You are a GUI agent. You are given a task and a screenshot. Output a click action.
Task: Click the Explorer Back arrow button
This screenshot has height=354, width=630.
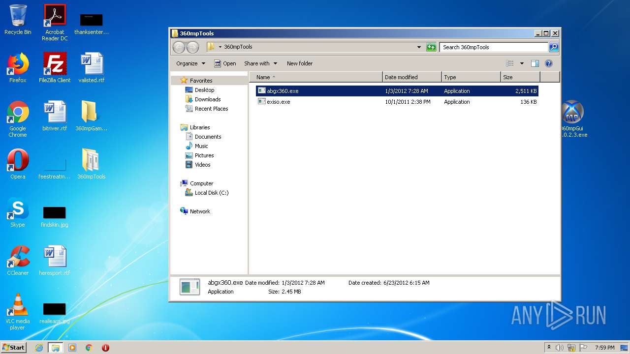tap(179, 47)
